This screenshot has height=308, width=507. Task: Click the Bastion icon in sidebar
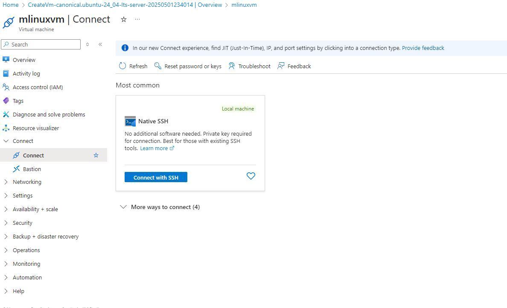click(x=16, y=169)
